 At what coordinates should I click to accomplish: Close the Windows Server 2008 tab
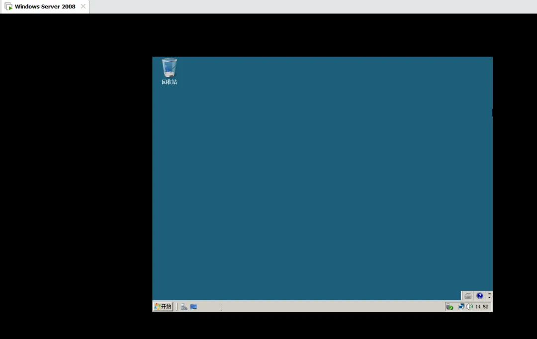click(x=83, y=6)
